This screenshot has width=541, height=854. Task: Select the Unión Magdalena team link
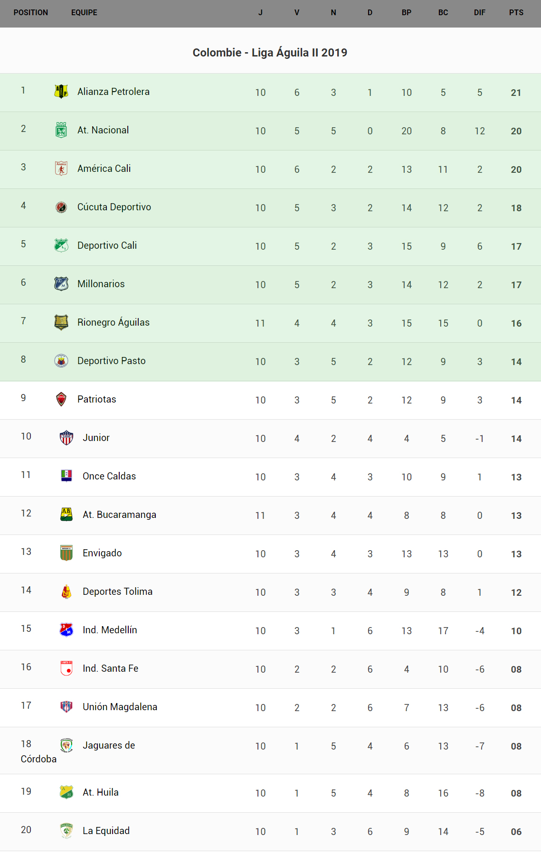pyautogui.click(x=120, y=707)
